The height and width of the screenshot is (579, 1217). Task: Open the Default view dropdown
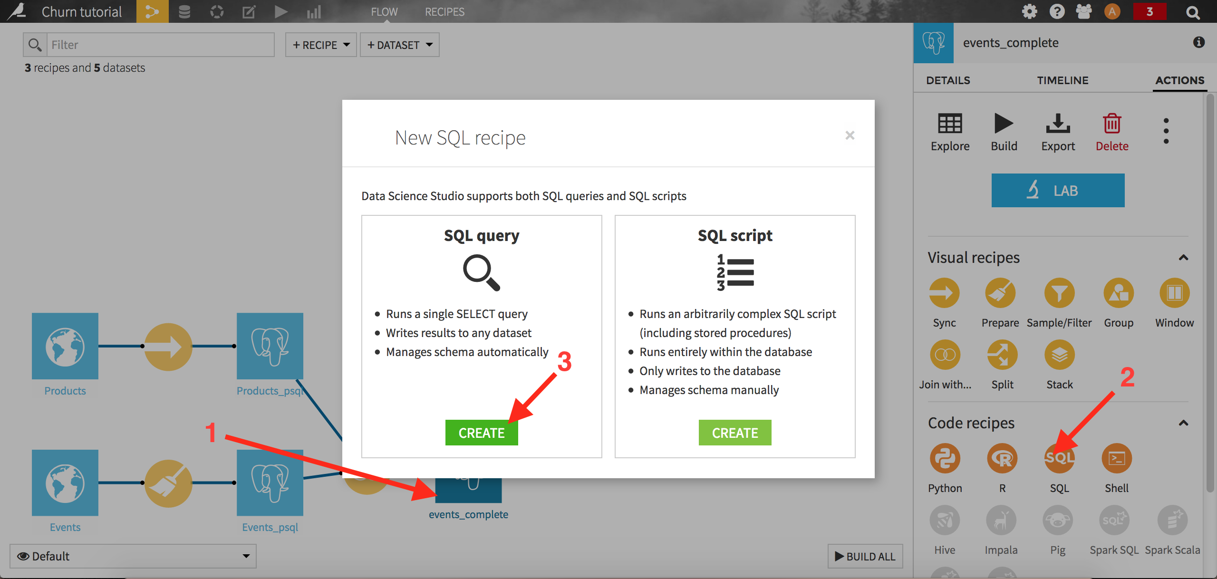[133, 556]
